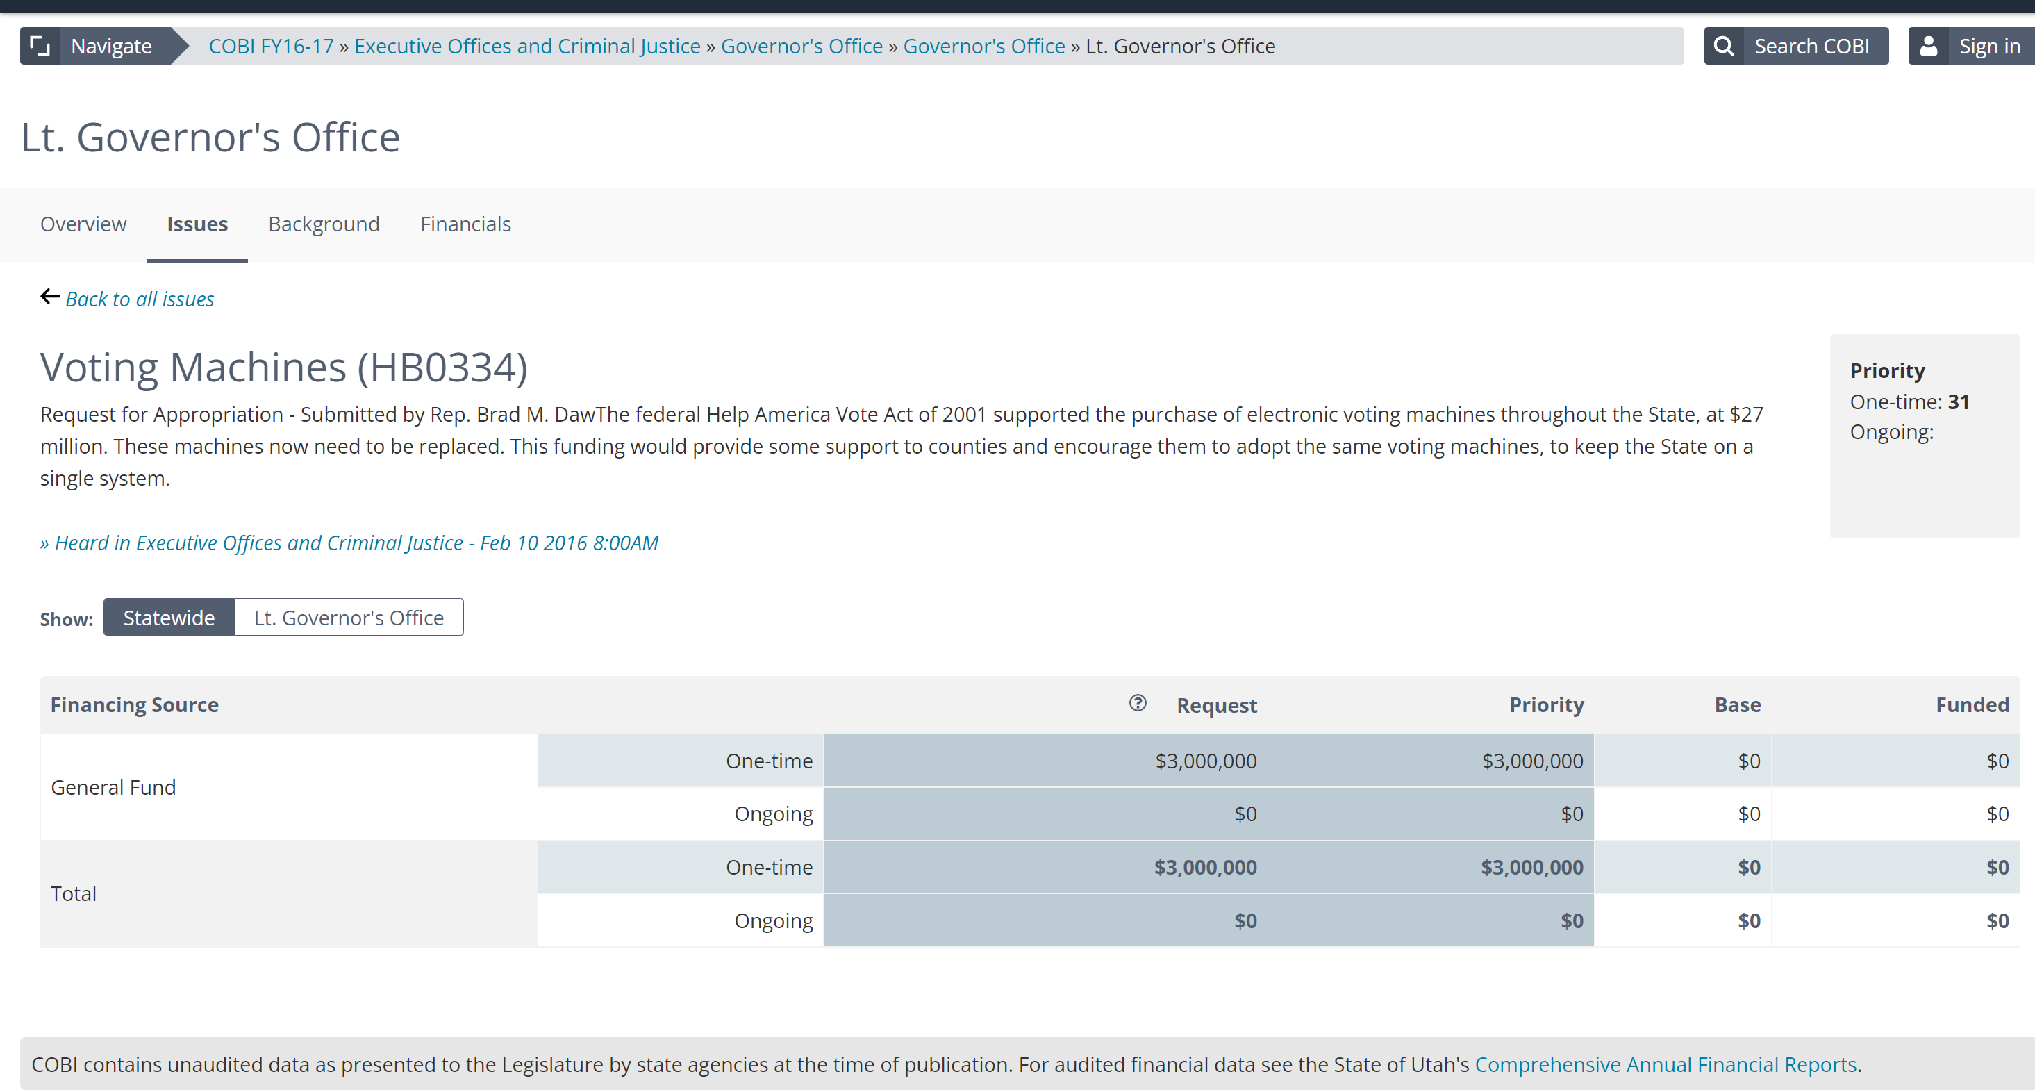Click the General Fund one-time request amount
This screenshot has width=2035, height=1090.
point(1206,761)
